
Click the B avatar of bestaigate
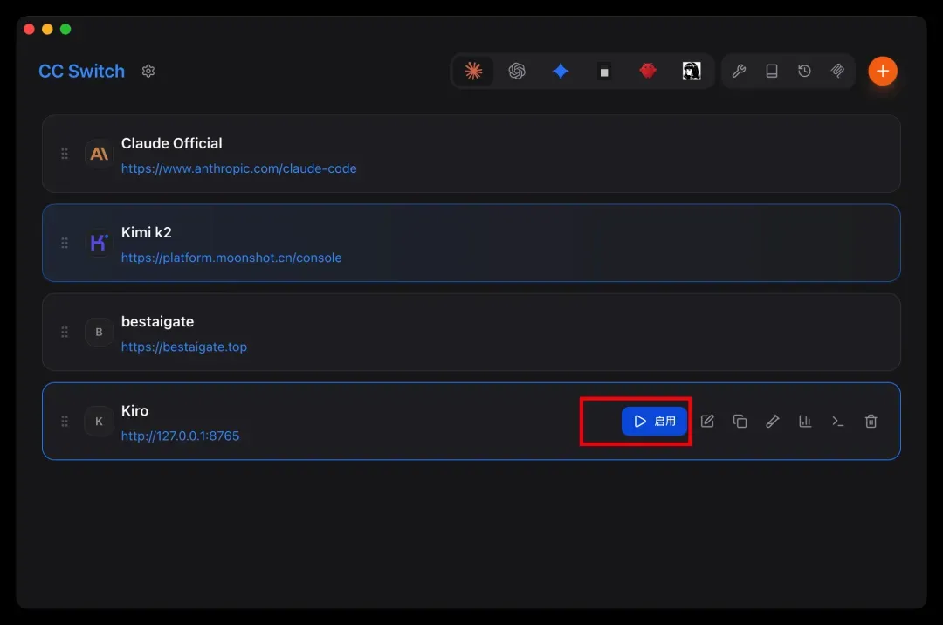point(100,333)
